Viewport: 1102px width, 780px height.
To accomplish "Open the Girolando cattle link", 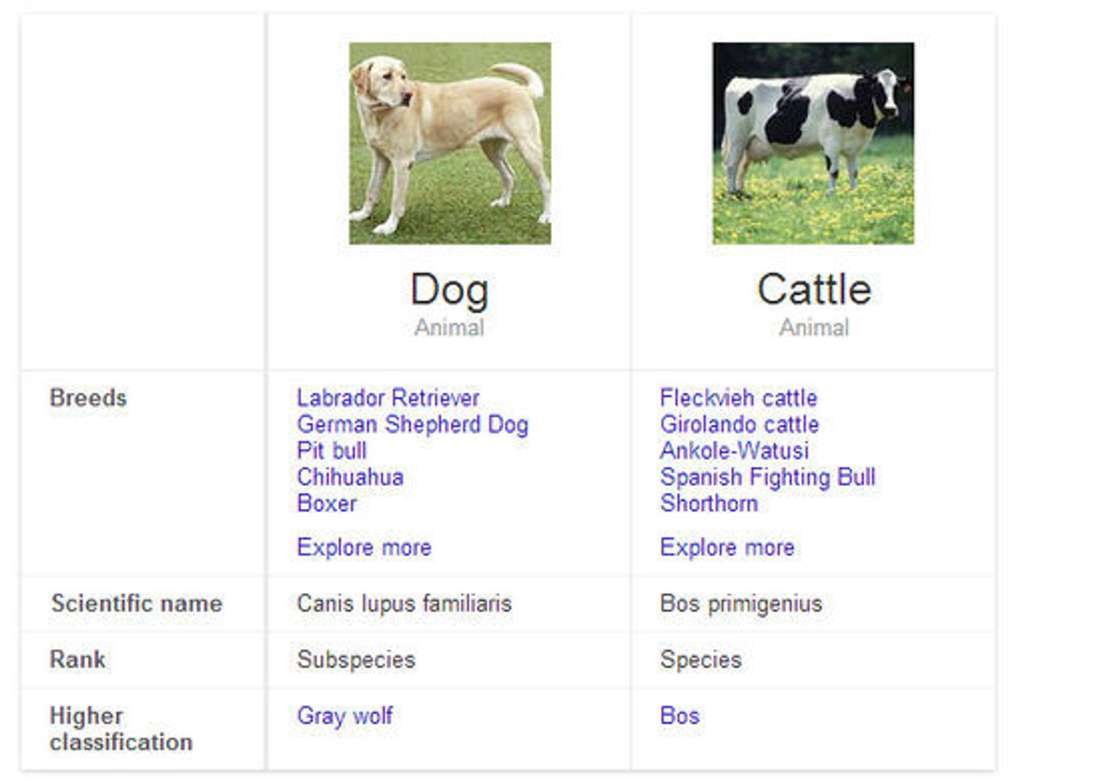I will pyautogui.click(x=739, y=424).
